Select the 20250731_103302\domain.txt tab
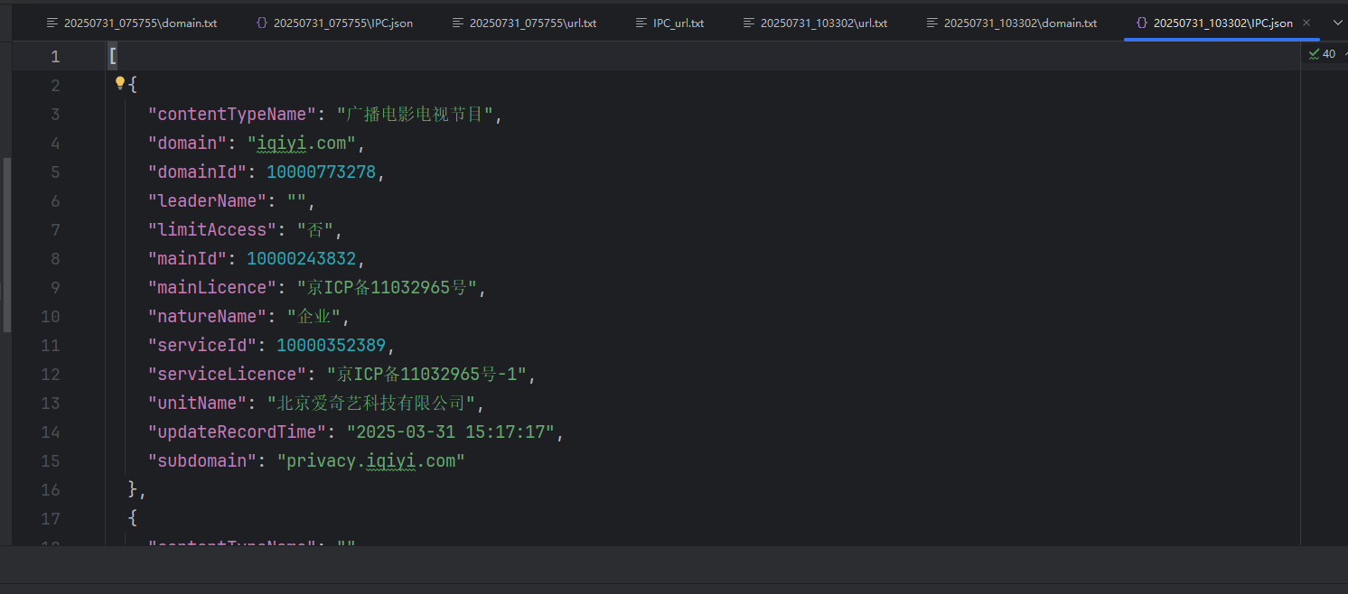This screenshot has height=594, width=1348. (1011, 23)
